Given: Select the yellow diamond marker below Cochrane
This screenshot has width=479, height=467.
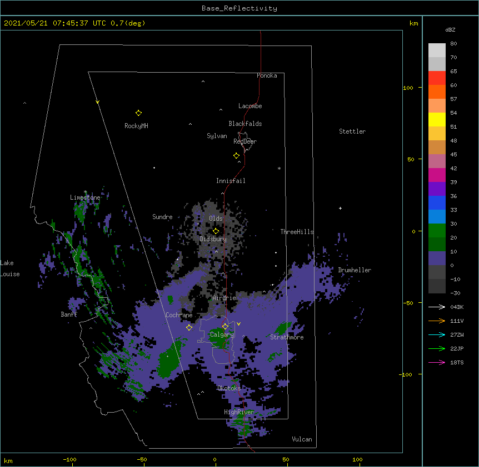Looking at the screenshot, I should tap(189, 328).
